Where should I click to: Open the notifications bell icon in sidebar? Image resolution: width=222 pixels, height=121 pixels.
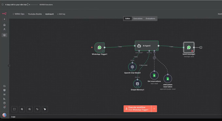(x=4, y=107)
